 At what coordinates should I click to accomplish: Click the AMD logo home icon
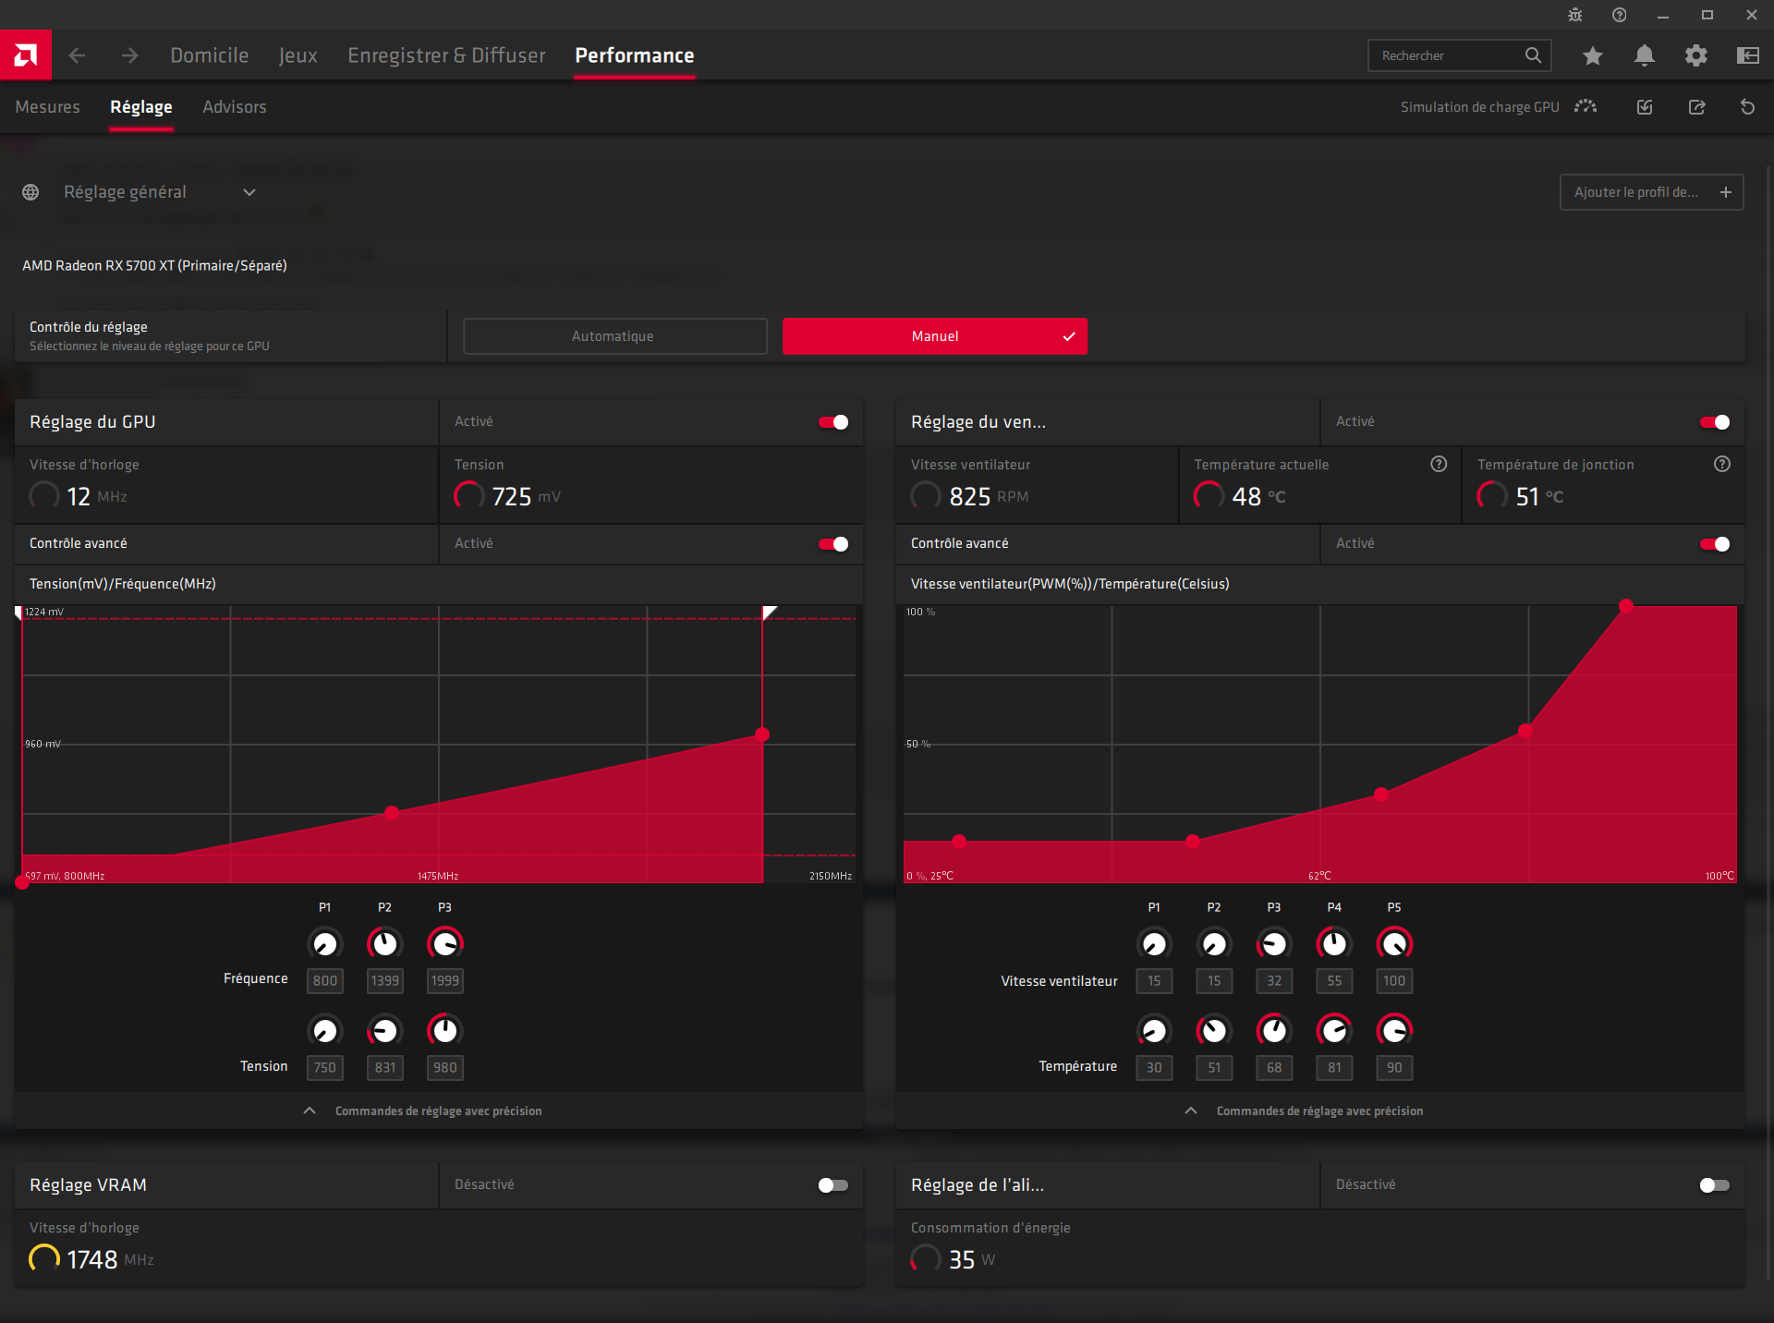pos(26,55)
